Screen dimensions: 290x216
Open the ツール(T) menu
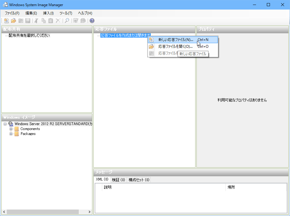[x=66, y=13]
